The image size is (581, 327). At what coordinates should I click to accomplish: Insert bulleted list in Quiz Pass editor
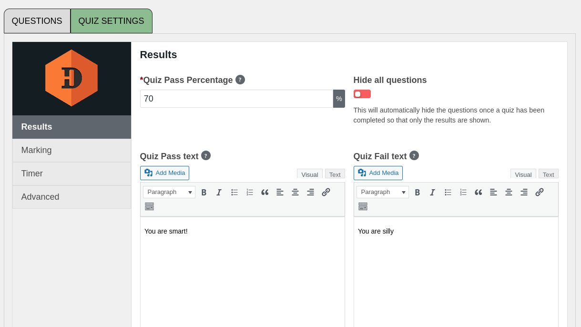pos(234,192)
